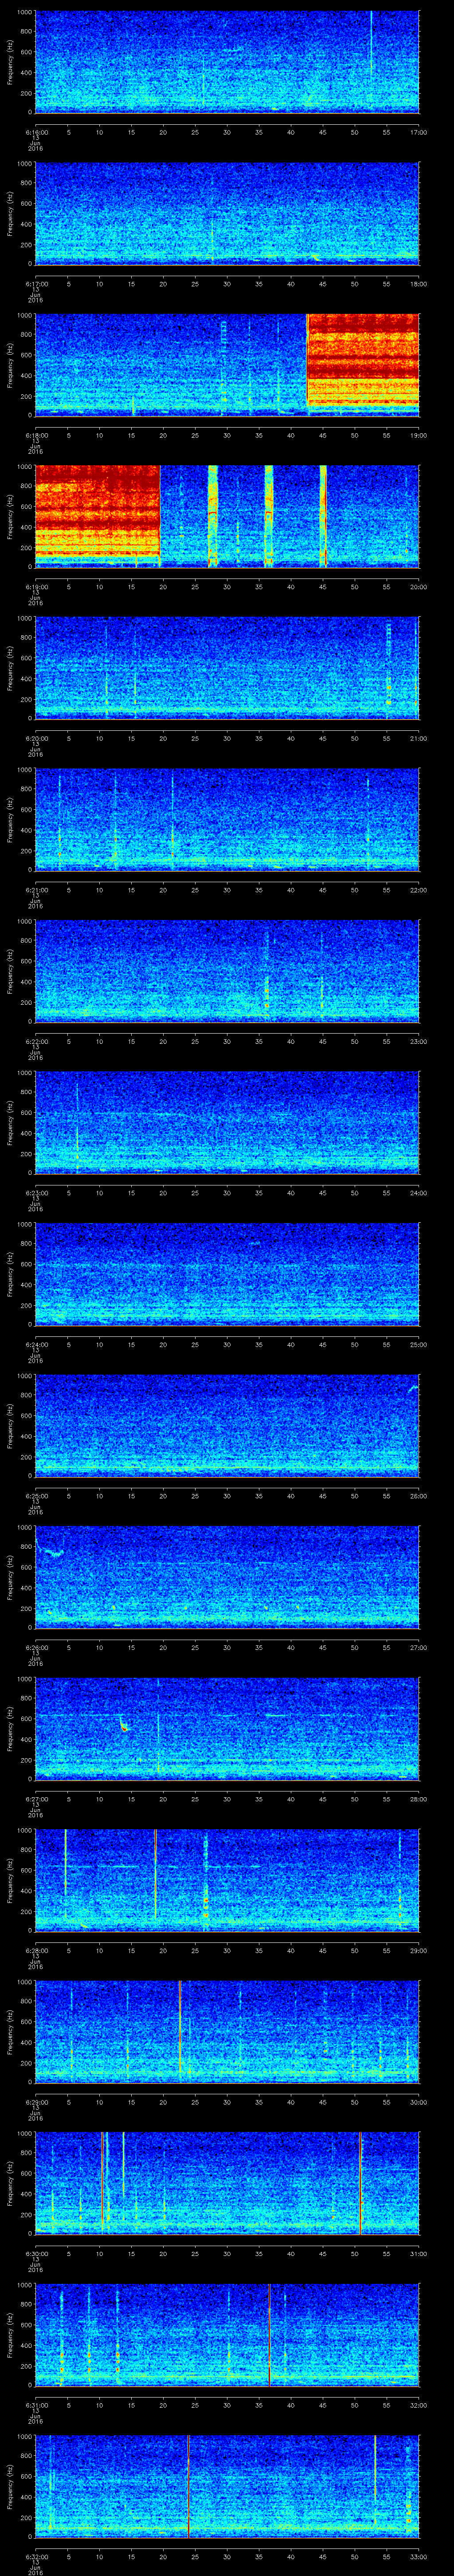Select the spectrogram panel starting at 6:31:00

(x=227, y=2335)
